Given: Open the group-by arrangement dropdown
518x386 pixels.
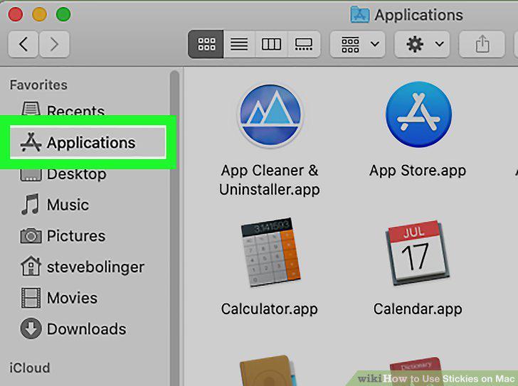Looking at the screenshot, I should [x=357, y=44].
